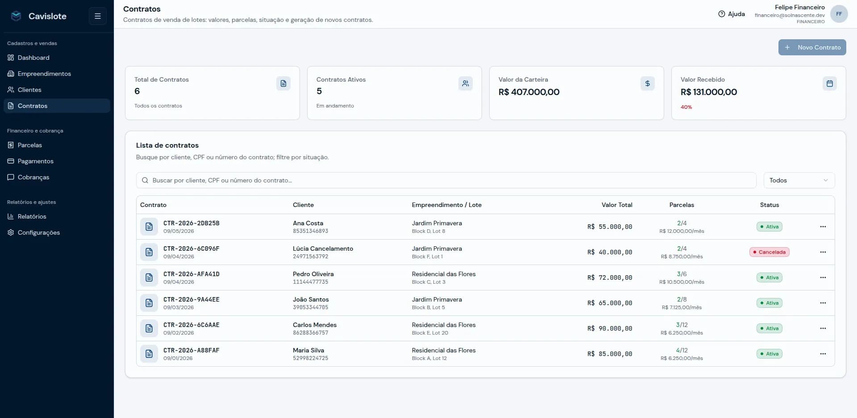857x418 pixels.
Task: Open Configurações in the sidebar
Action: click(57, 232)
